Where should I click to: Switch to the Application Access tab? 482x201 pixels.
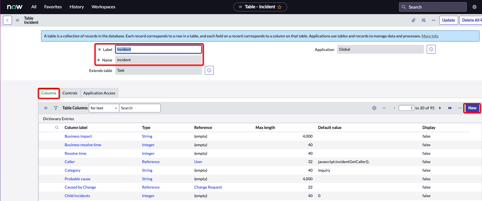[99, 93]
